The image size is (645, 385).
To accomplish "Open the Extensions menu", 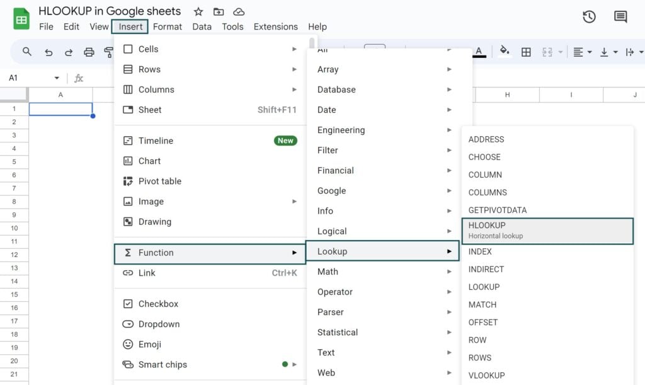I will [276, 26].
